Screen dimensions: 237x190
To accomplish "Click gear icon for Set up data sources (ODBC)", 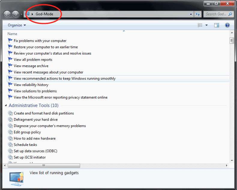I will point(10,151).
